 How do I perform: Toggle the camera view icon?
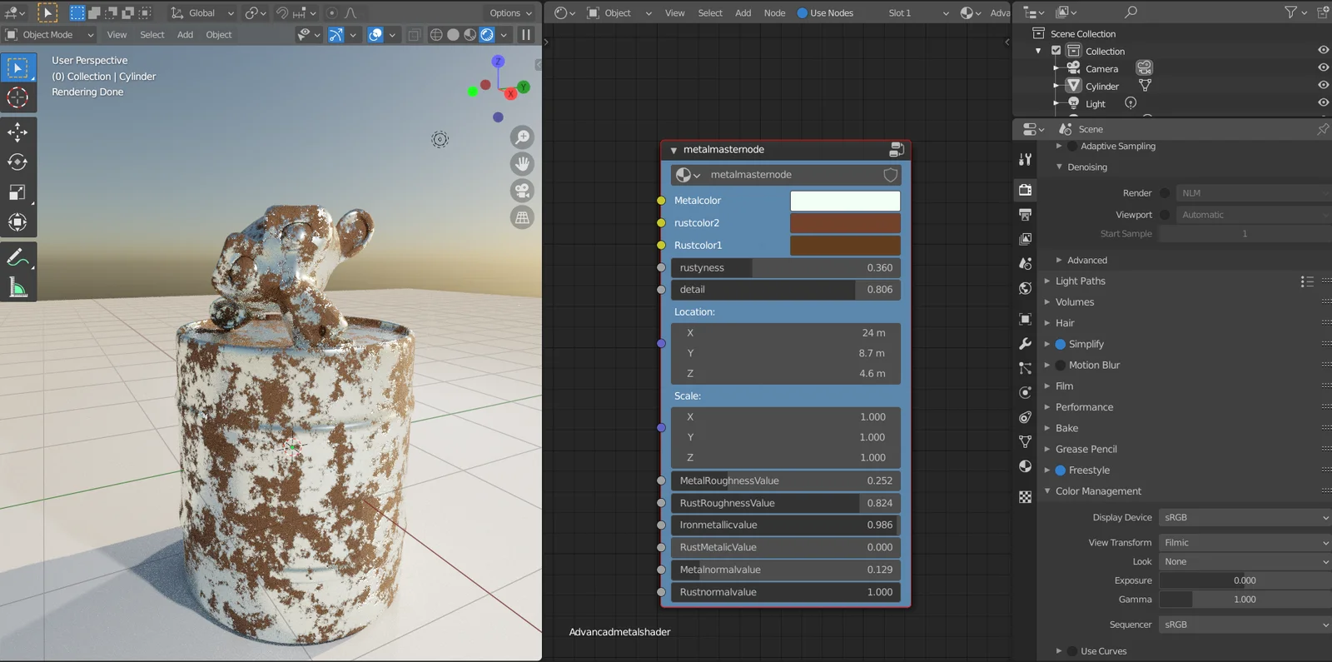522,191
